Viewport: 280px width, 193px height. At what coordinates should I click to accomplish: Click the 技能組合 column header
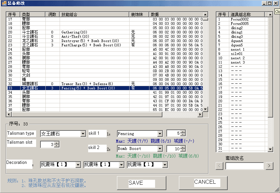(x=94, y=15)
